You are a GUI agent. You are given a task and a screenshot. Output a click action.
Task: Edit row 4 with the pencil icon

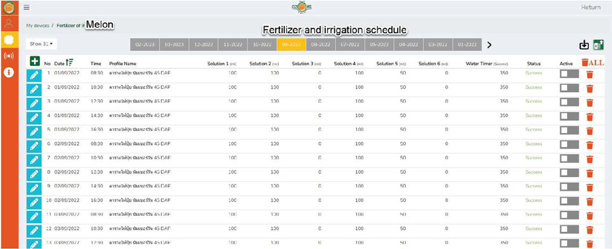[34, 117]
